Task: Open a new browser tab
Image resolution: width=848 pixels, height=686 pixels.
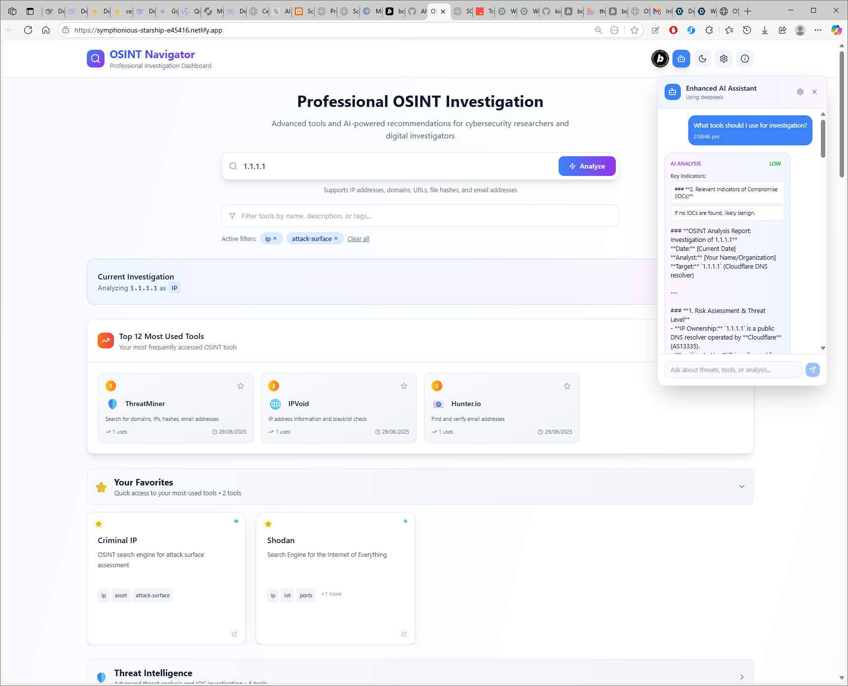Action: [x=748, y=11]
